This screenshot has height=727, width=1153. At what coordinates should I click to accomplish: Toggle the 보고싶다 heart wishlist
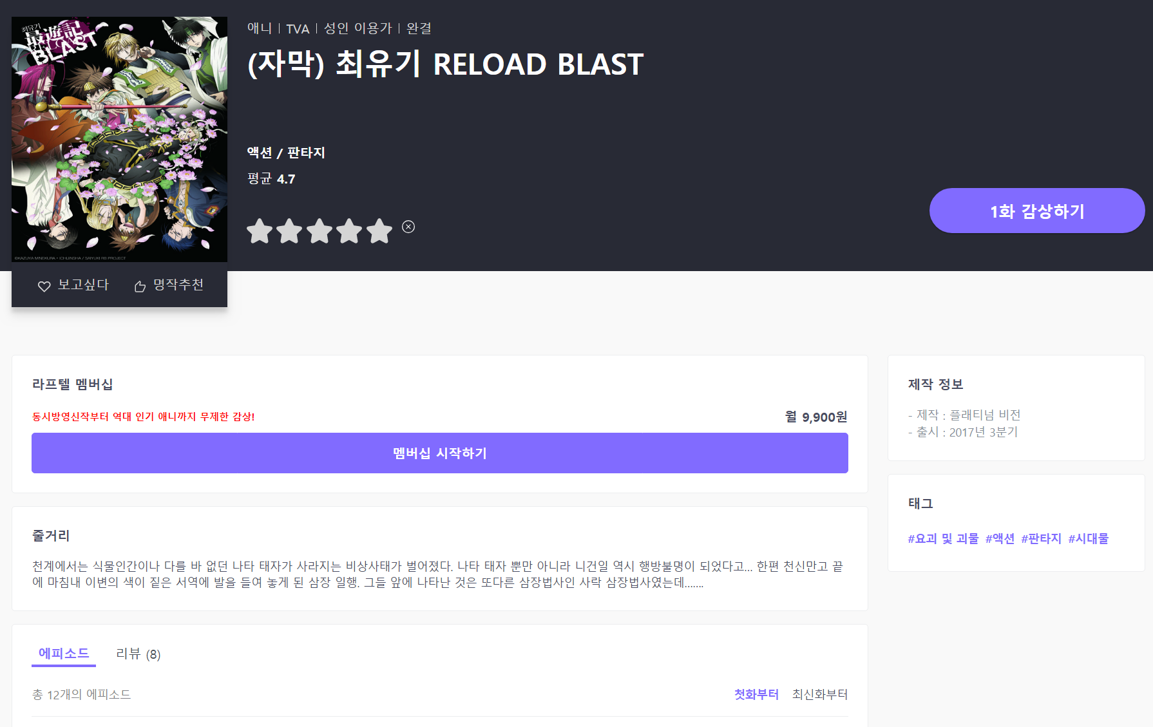point(73,285)
